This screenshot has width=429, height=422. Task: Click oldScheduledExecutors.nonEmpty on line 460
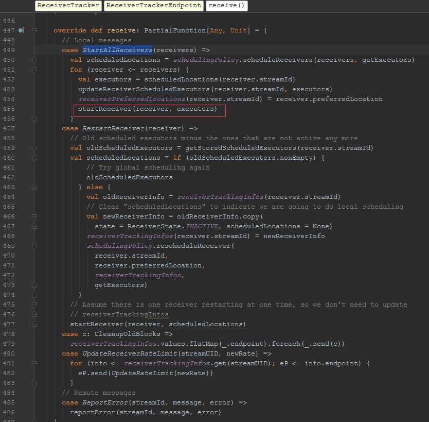click(x=251, y=158)
